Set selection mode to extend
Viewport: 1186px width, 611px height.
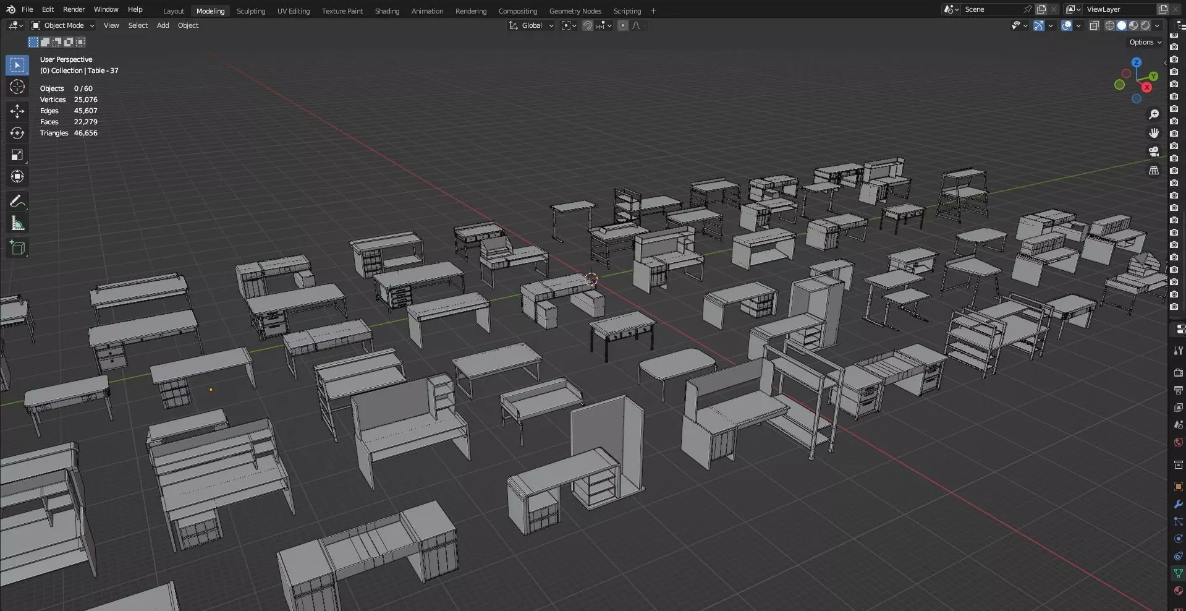[45, 42]
